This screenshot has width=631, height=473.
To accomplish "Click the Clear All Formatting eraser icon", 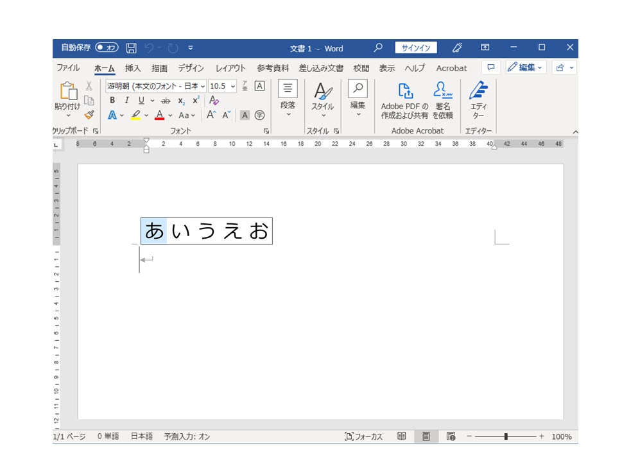I will click(214, 101).
